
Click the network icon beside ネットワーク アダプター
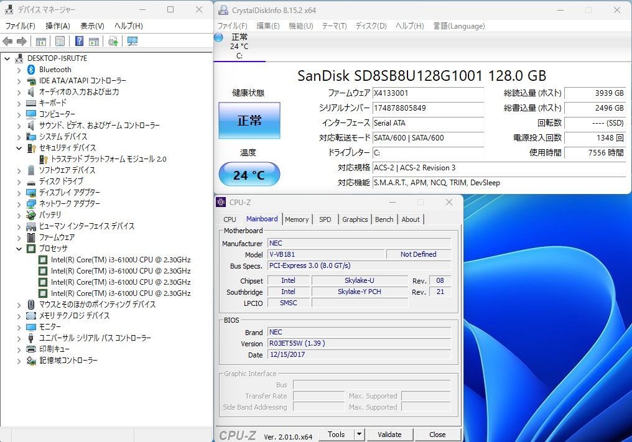(31, 204)
